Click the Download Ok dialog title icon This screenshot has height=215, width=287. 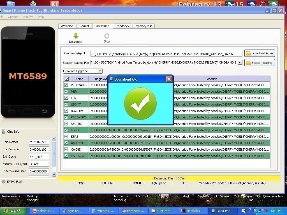[111, 79]
